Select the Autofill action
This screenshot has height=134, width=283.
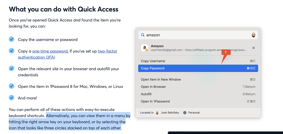coord(146,94)
